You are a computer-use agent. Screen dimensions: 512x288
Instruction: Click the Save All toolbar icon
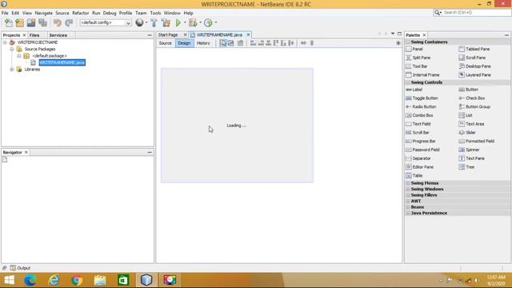point(42,22)
